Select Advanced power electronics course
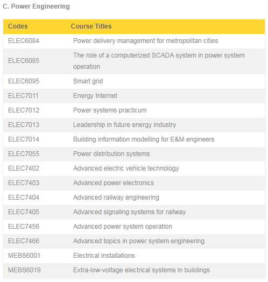Screen dimensions: 268x282 click(x=114, y=183)
